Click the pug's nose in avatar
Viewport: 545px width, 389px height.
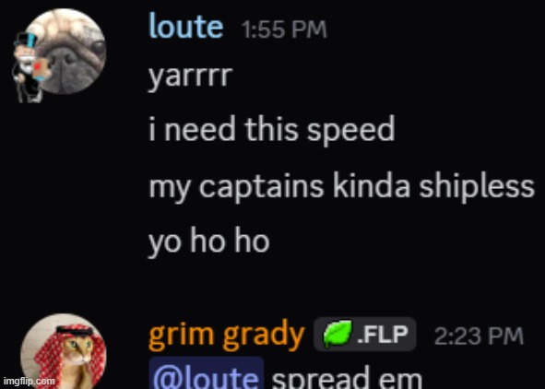coord(65,60)
